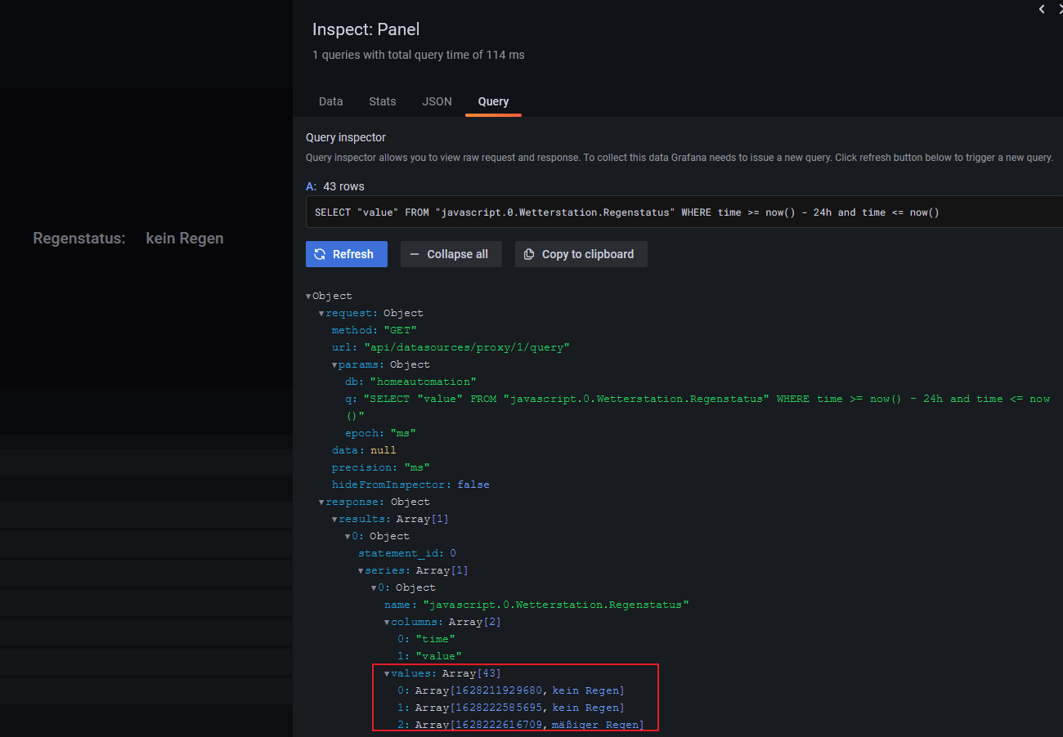Click the refresh icon in Refresh button
This screenshot has width=1063, height=737.
click(321, 254)
